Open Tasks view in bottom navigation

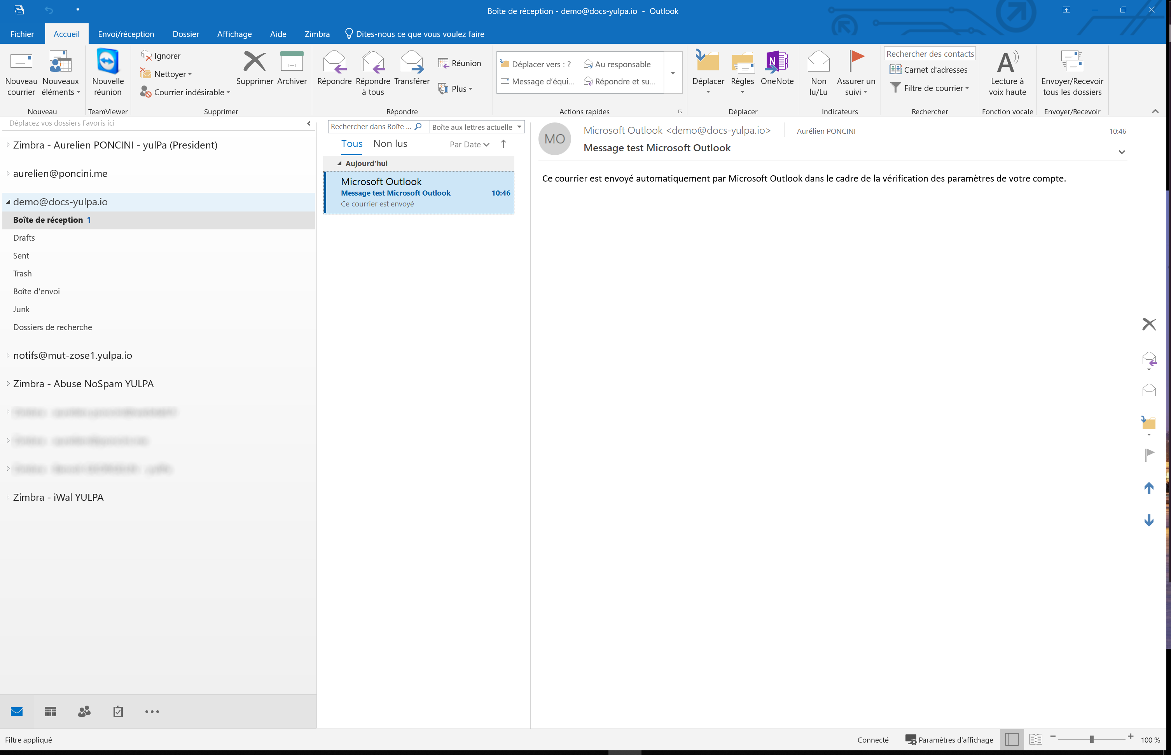(x=118, y=711)
